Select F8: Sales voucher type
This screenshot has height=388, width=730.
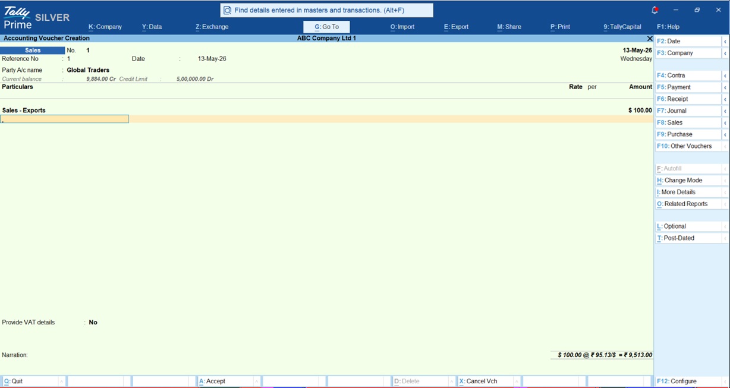[688, 122]
